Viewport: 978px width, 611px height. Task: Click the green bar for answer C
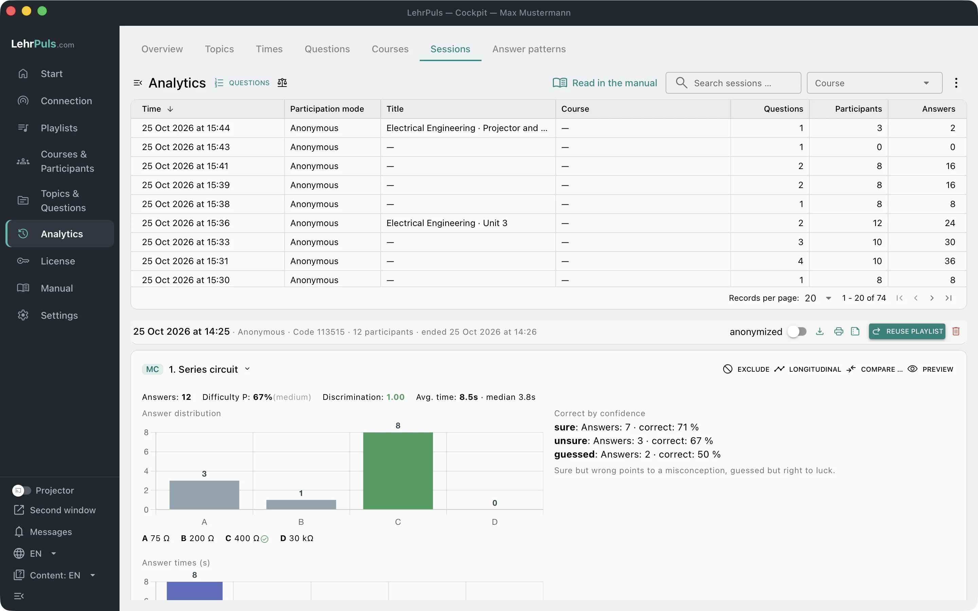tap(398, 471)
